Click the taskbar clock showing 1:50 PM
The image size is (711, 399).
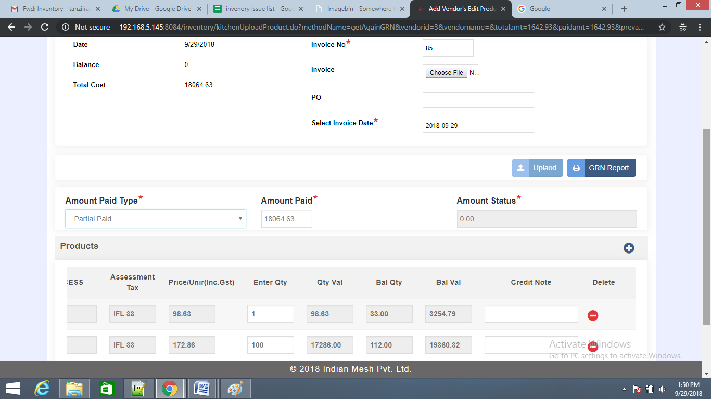(x=689, y=389)
